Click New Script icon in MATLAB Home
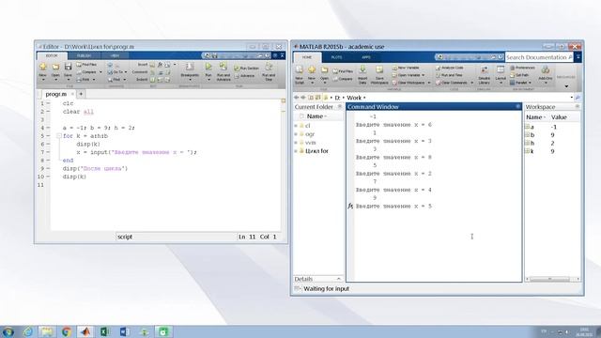The height and width of the screenshot is (338, 601). pyautogui.click(x=299, y=69)
